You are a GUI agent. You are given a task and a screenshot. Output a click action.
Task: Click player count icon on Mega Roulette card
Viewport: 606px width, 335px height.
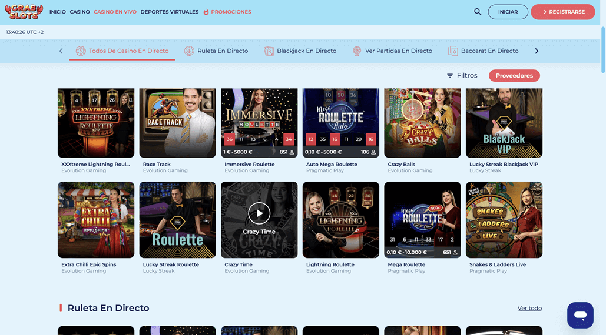tap(455, 253)
